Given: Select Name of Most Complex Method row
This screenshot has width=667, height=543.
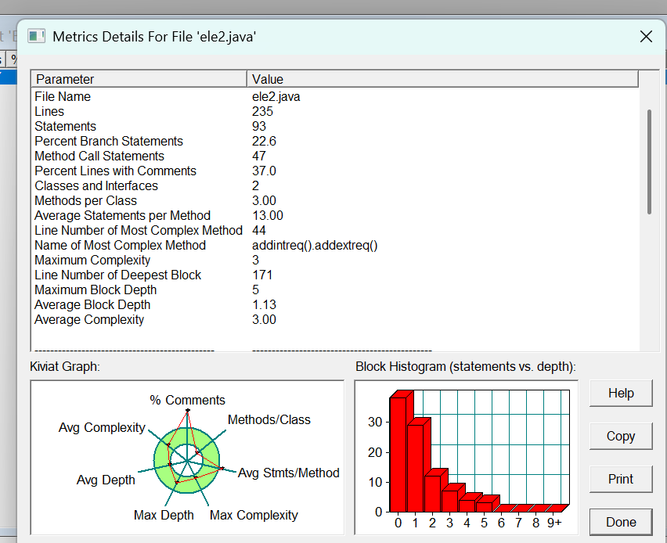Looking at the screenshot, I should [335, 246].
